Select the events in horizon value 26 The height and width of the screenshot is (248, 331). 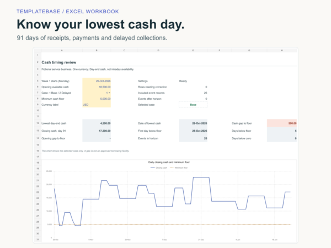click(x=193, y=138)
